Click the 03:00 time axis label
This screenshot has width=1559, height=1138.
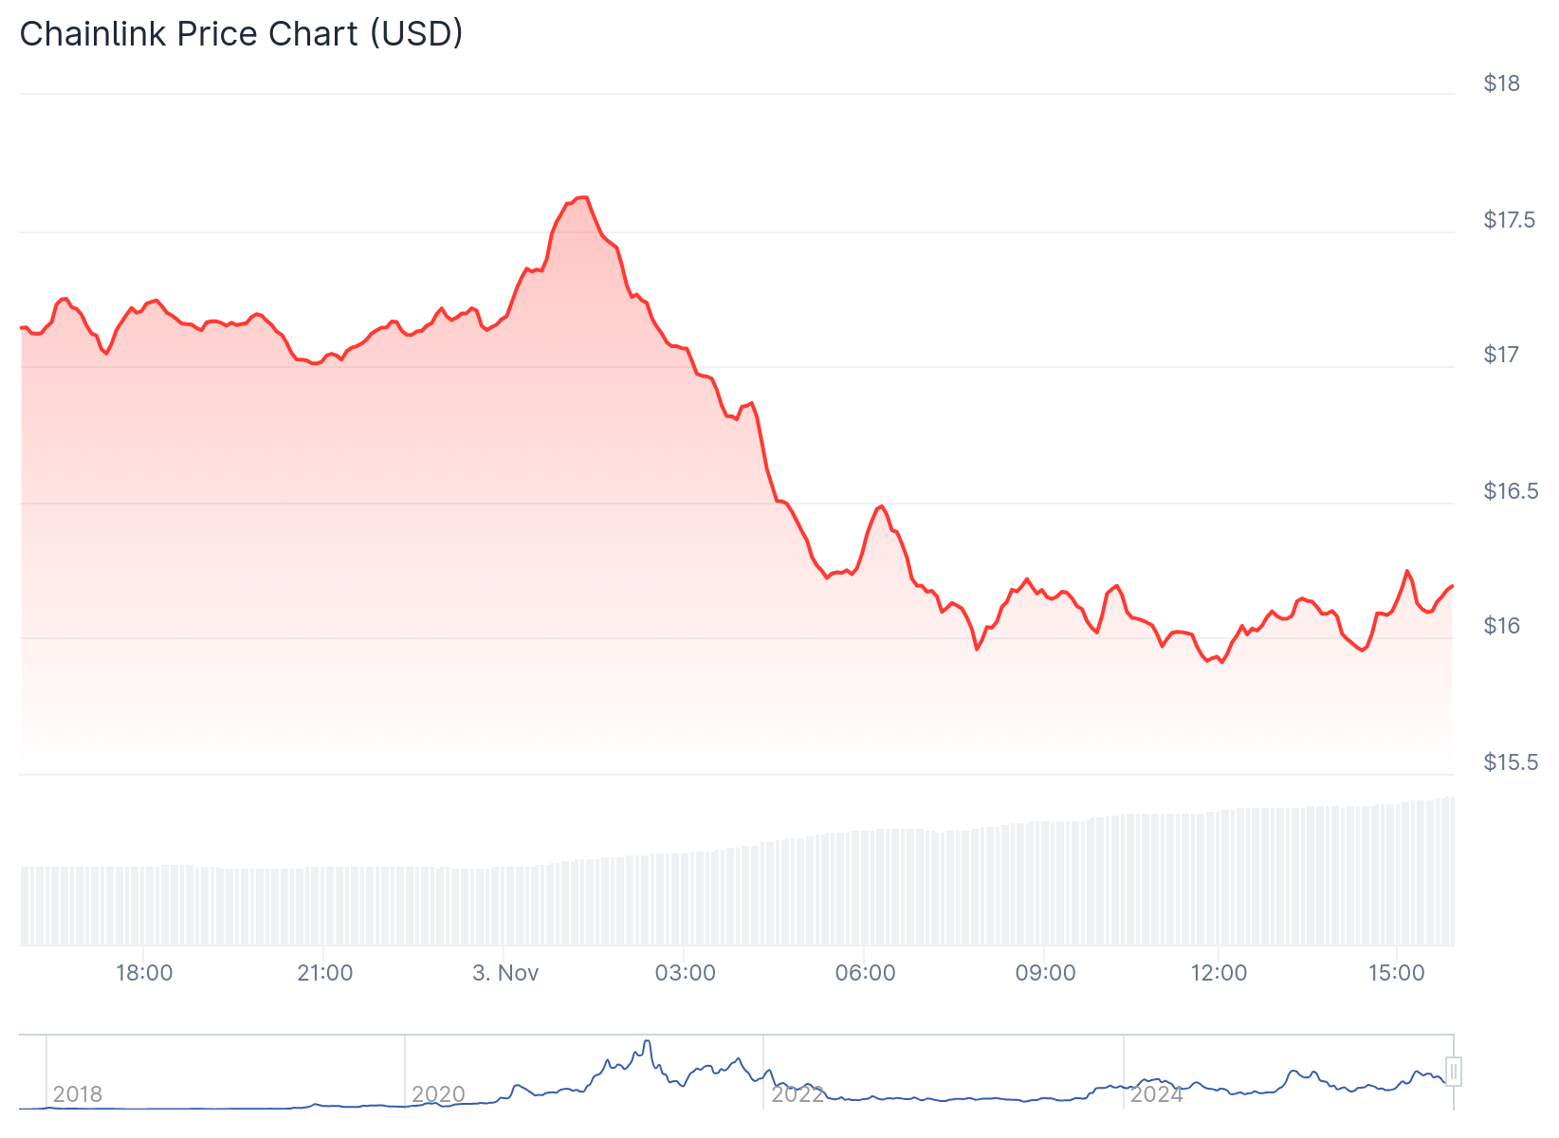(686, 973)
